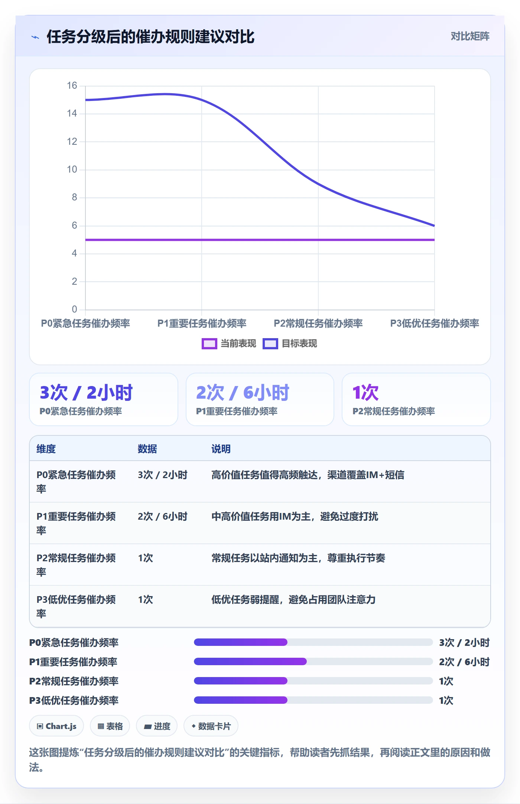Click the P3低优任务催办频率 progress bar

point(313,700)
